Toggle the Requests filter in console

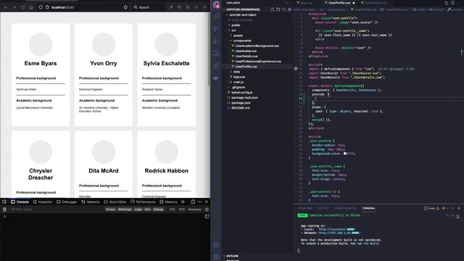[x=194, y=210]
